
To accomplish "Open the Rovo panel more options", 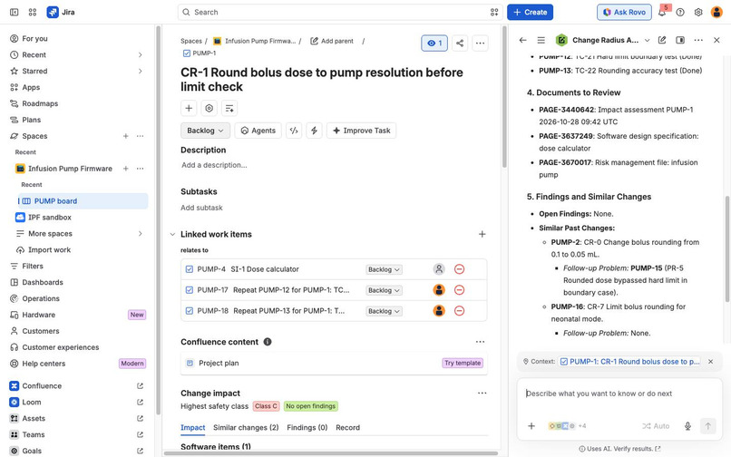I will pyautogui.click(x=698, y=40).
